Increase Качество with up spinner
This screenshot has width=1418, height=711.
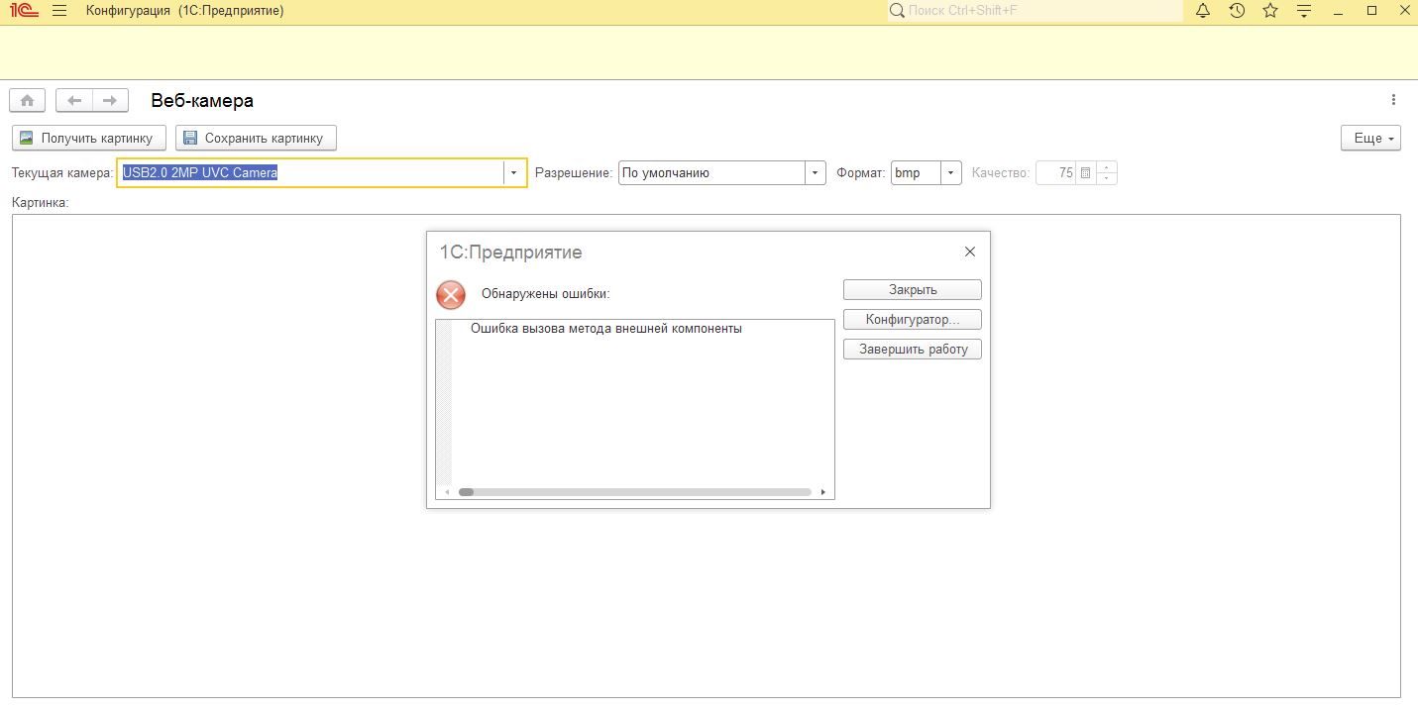pos(1106,167)
